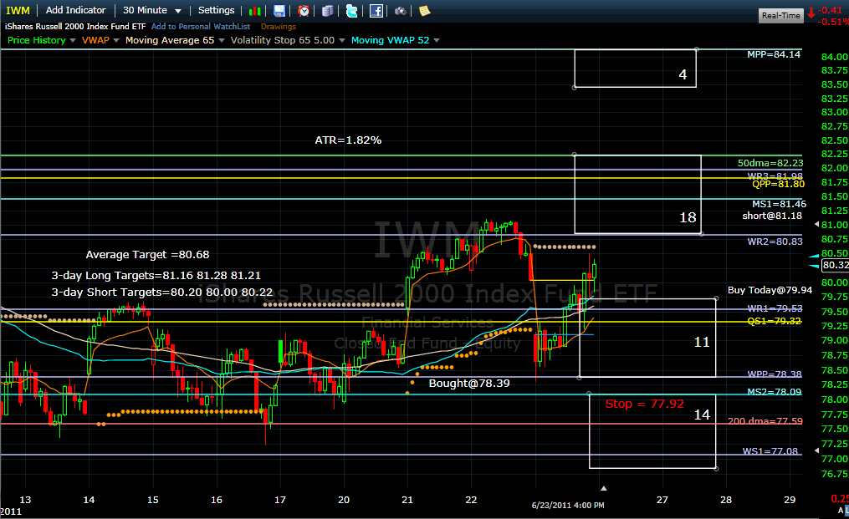This screenshot has width=849, height=519.
Task: Click the red down arrow change indicator
Action: 811,13
